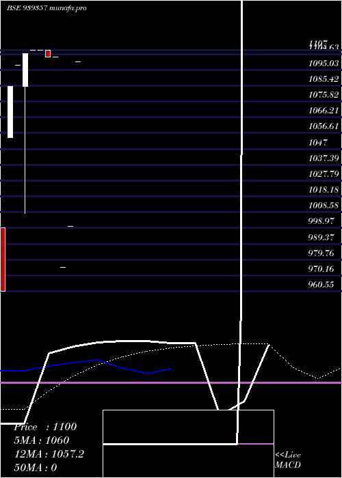This screenshot has height=478, width=342.
Task: Click the 970.16 price axis label
Action: coord(321,269)
